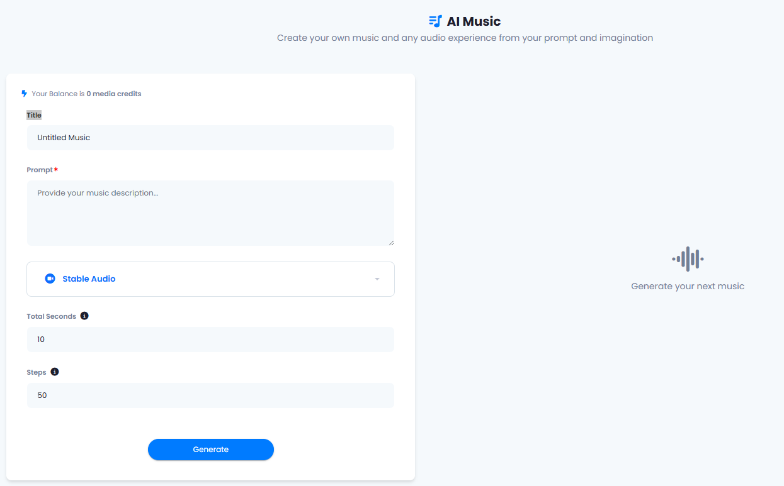Focus the Untitled Music title field
This screenshot has height=486, width=784.
pyautogui.click(x=210, y=138)
